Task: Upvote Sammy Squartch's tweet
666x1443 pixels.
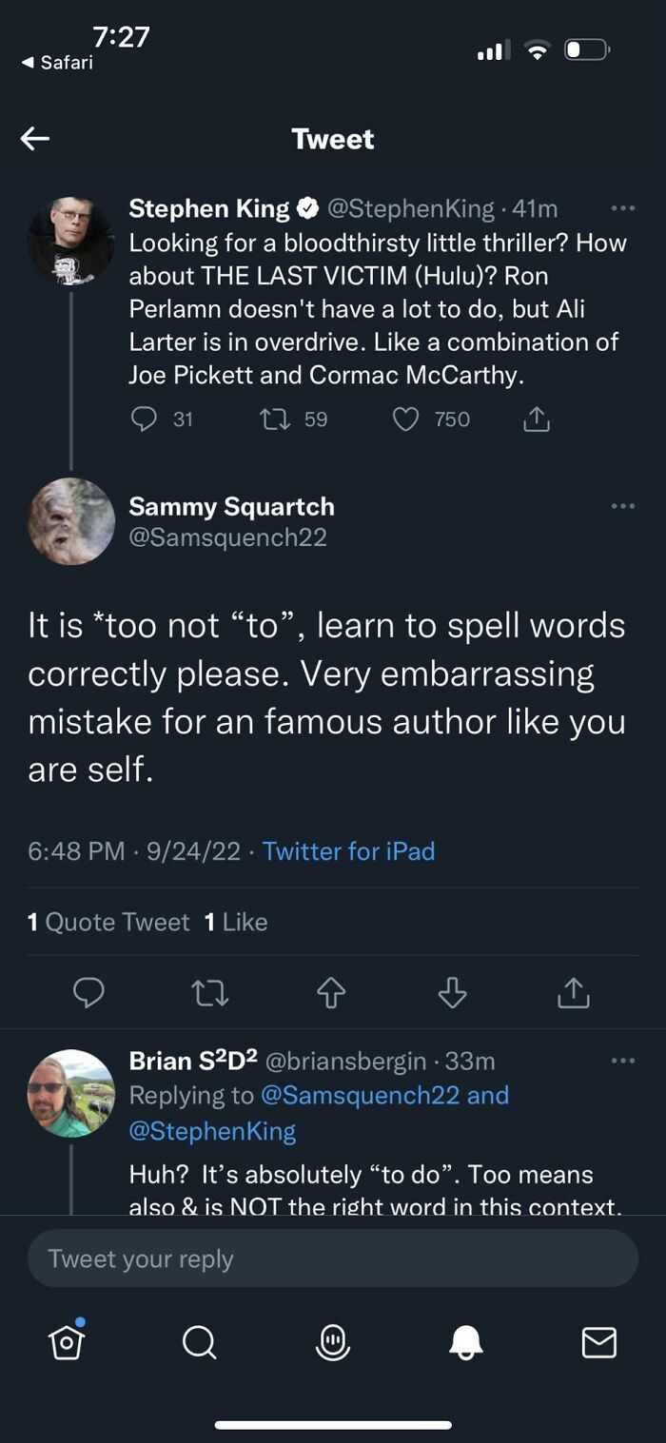Action: [330, 993]
